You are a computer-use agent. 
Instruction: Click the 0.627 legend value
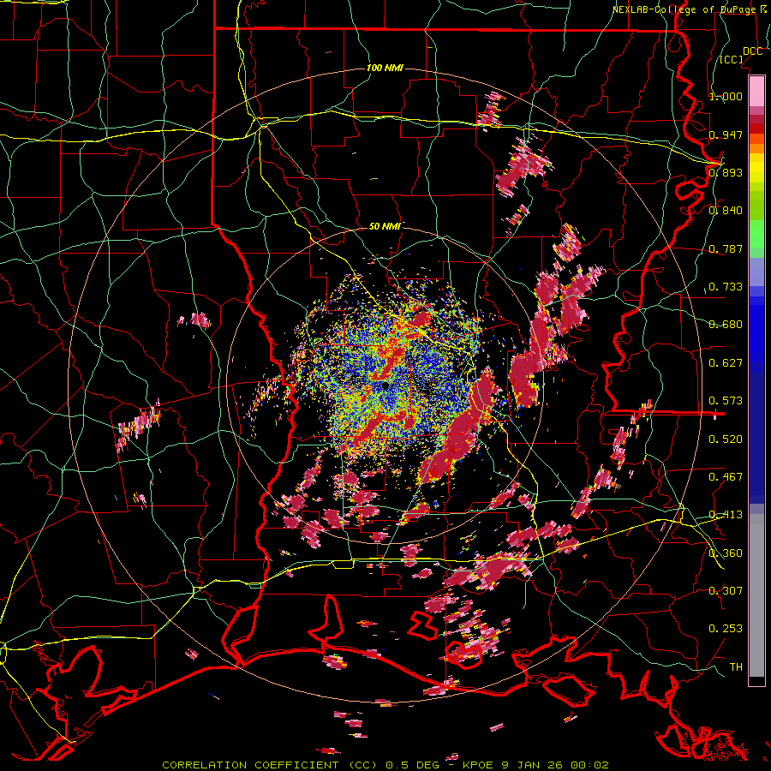pyautogui.click(x=726, y=362)
